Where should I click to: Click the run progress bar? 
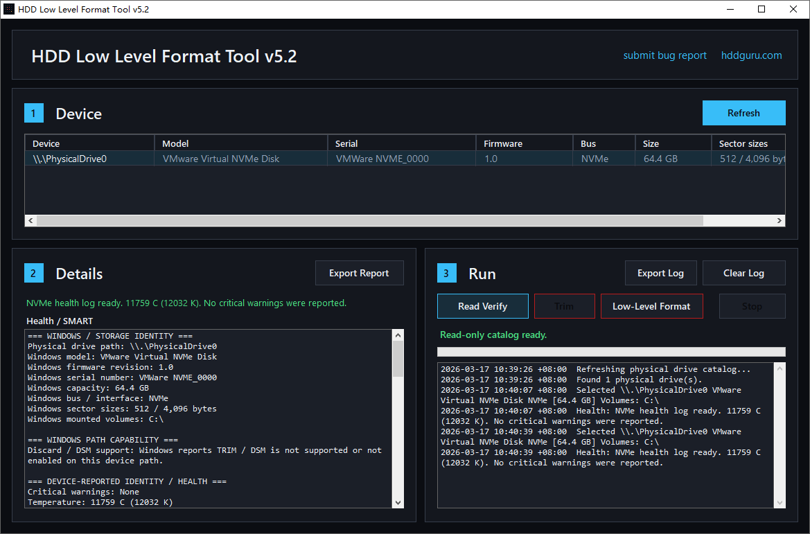612,352
